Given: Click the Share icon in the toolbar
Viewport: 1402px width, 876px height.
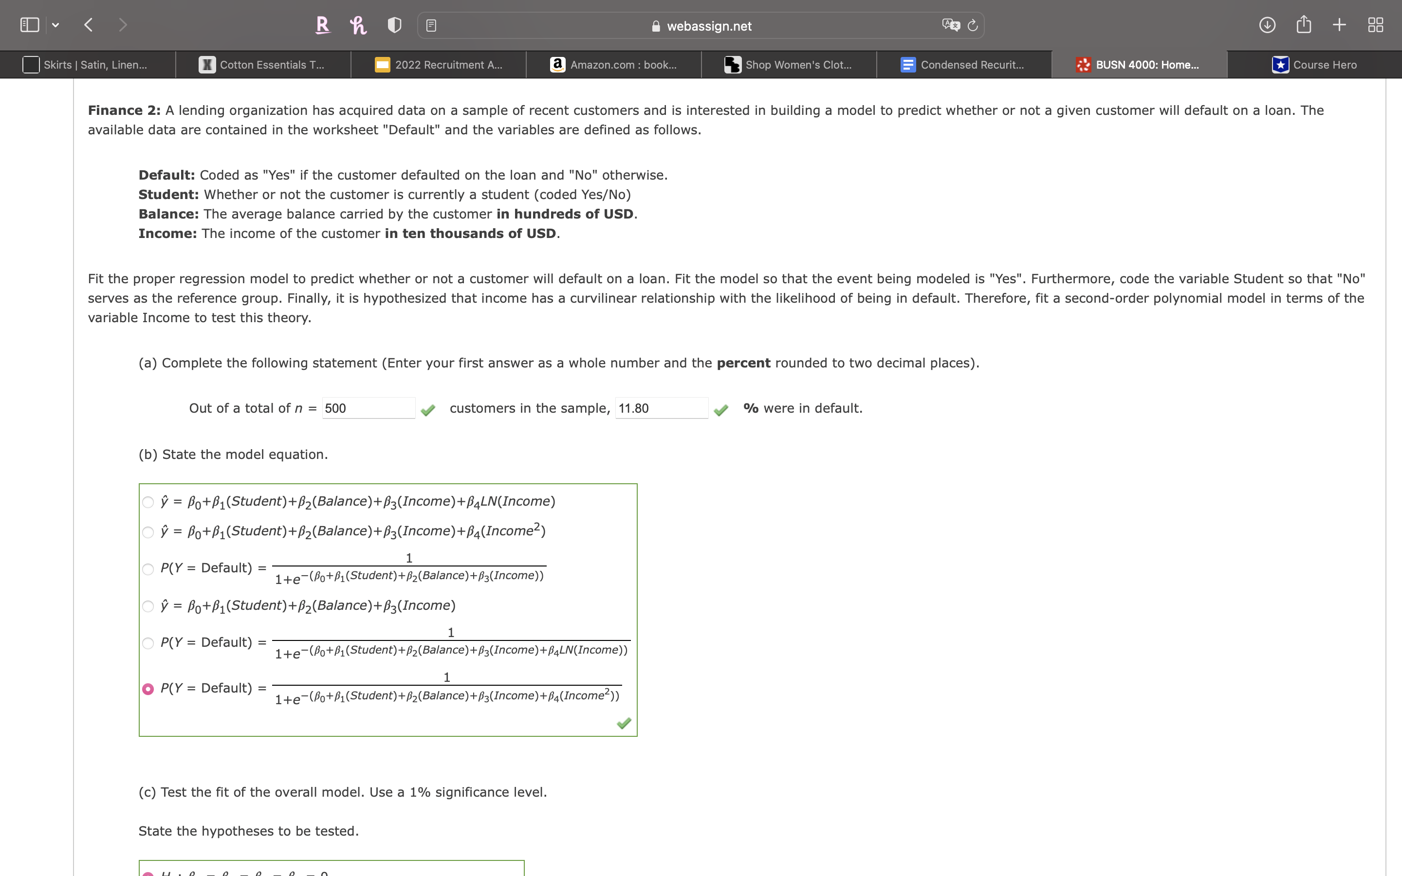Looking at the screenshot, I should [x=1304, y=24].
